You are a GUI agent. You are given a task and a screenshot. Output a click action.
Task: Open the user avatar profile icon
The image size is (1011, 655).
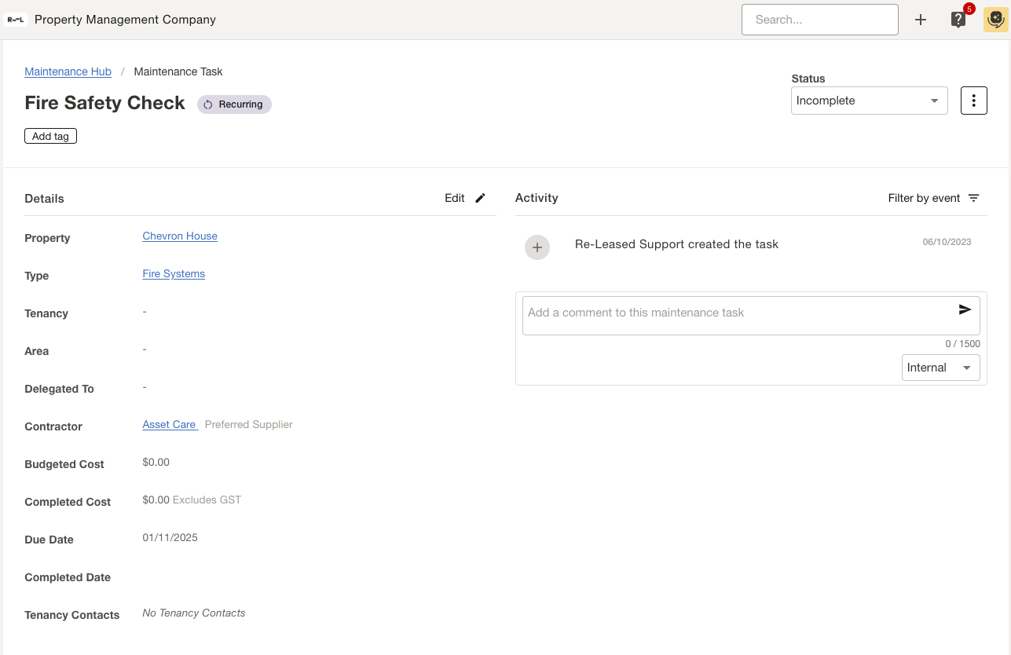coord(995,20)
